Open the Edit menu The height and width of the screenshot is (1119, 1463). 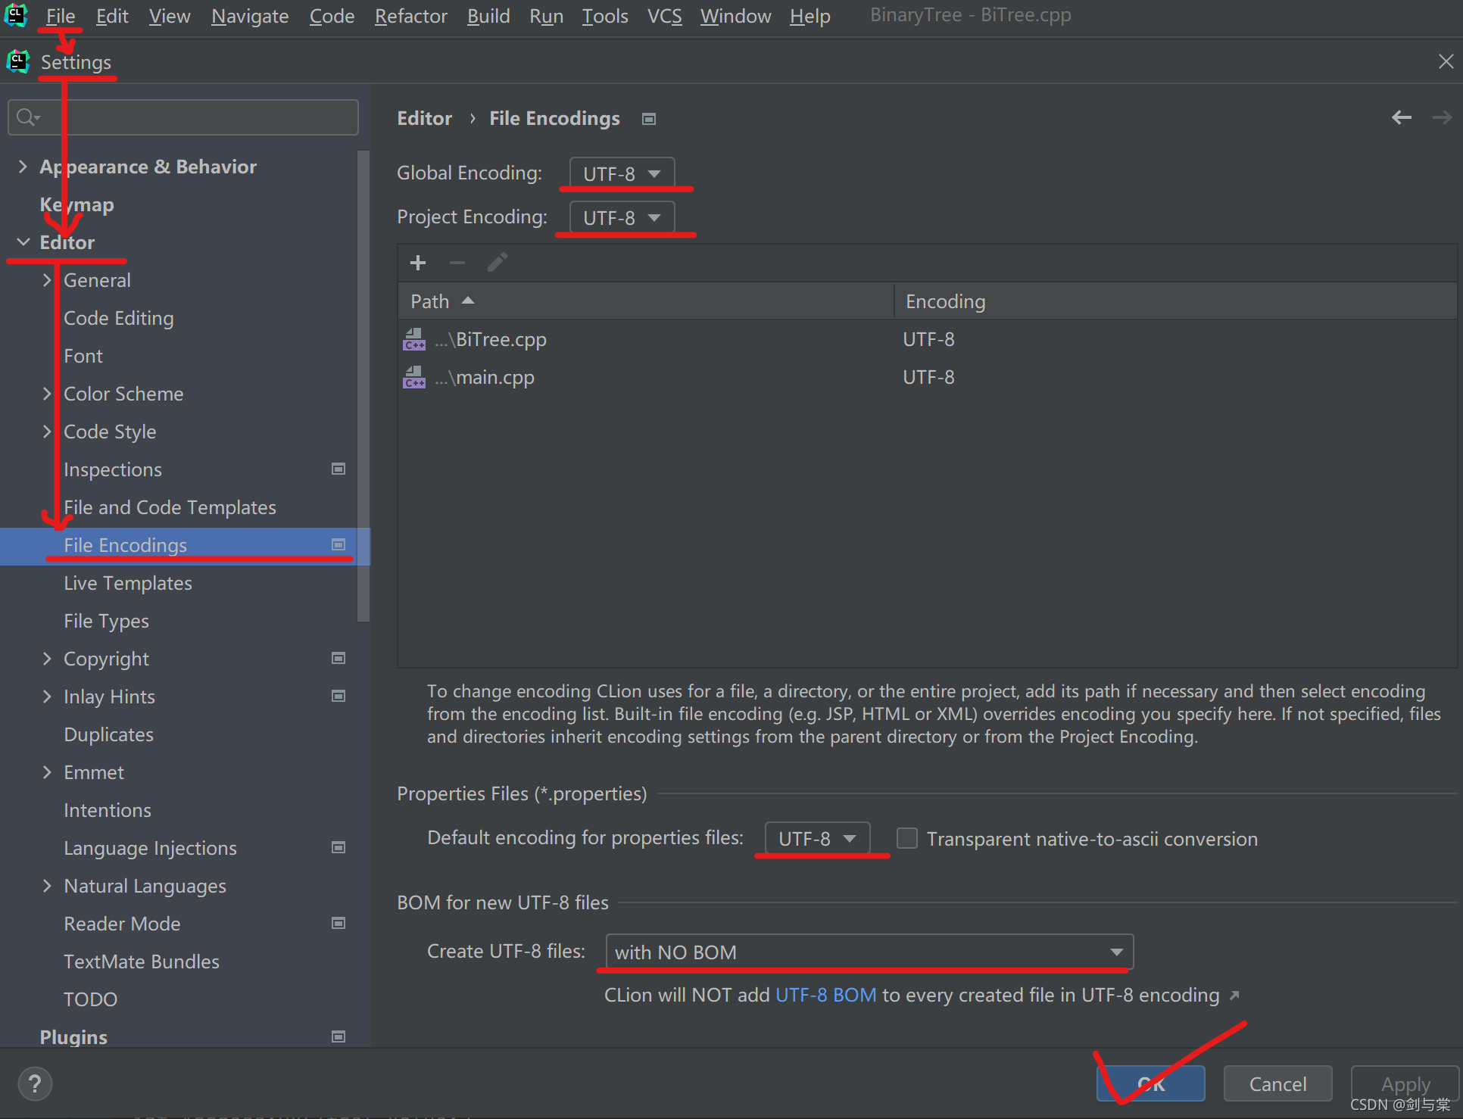coord(112,16)
